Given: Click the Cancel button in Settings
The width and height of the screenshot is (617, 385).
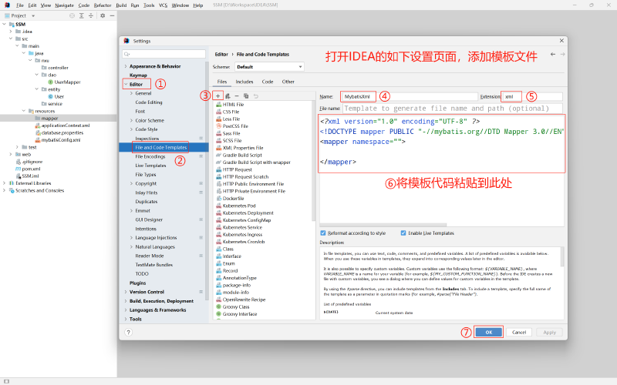Looking at the screenshot, I should pyautogui.click(x=519, y=333).
